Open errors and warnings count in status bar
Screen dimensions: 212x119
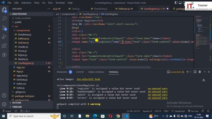(x=25, y=111)
